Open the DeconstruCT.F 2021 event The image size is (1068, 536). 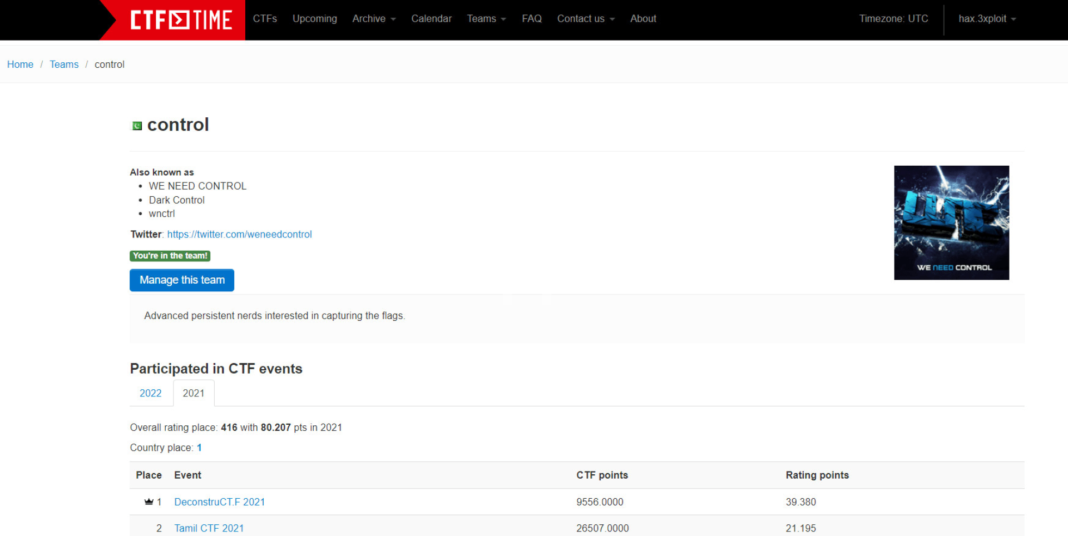219,502
